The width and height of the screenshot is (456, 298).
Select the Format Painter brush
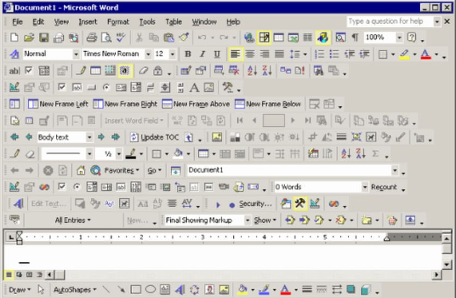pos(183,38)
